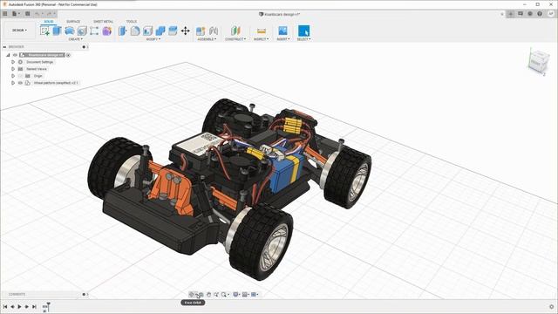Open the ASSEMBLE dropdown menu
Image resolution: width=558 pixels, height=314 pixels.
point(207,39)
